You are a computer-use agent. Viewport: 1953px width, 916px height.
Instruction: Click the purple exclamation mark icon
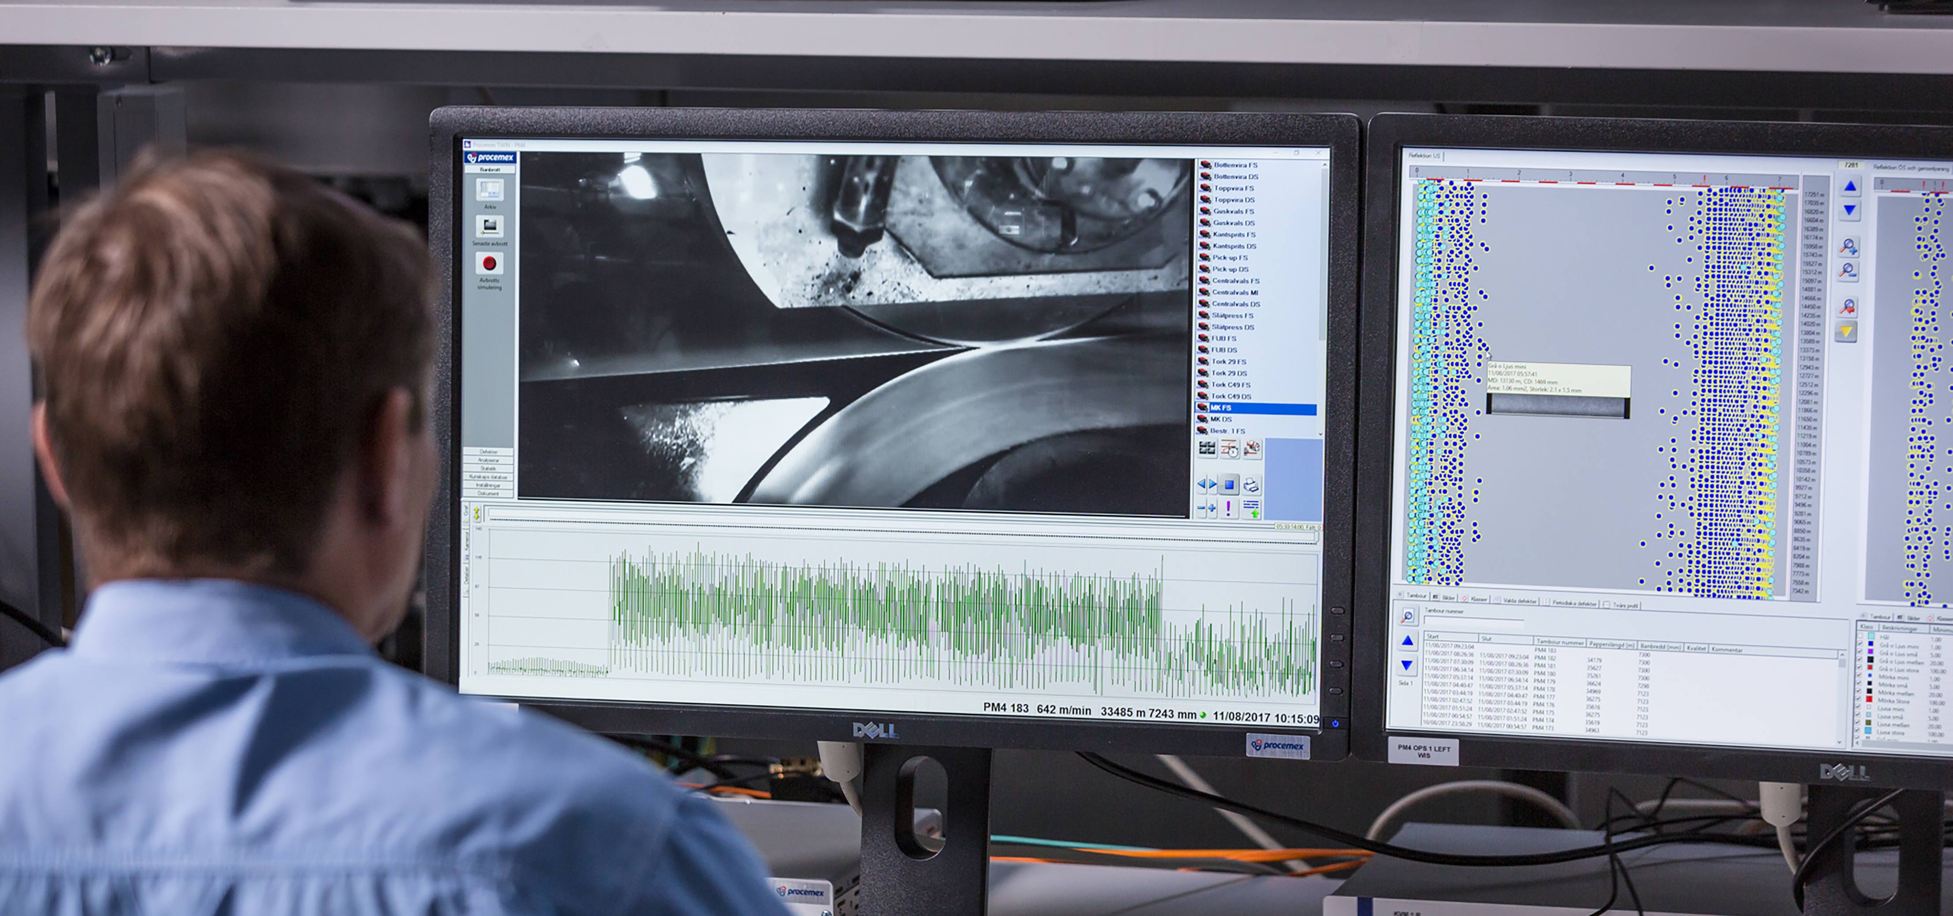coord(1229,509)
